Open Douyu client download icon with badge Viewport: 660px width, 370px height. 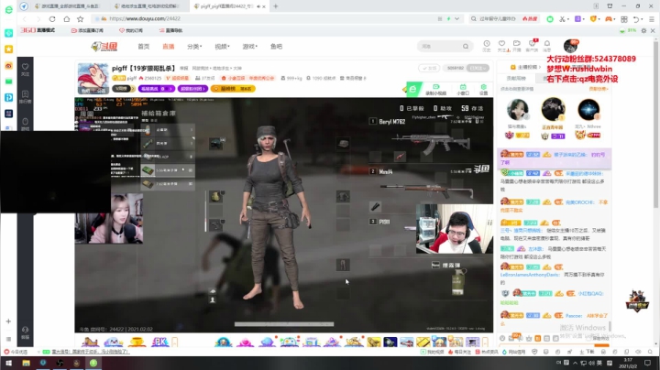[532, 43]
